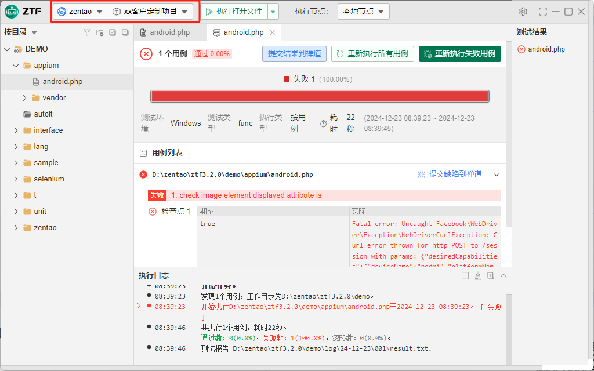Switch to the first android.php tab
The image size is (594, 371).
click(x=169, y=32)
